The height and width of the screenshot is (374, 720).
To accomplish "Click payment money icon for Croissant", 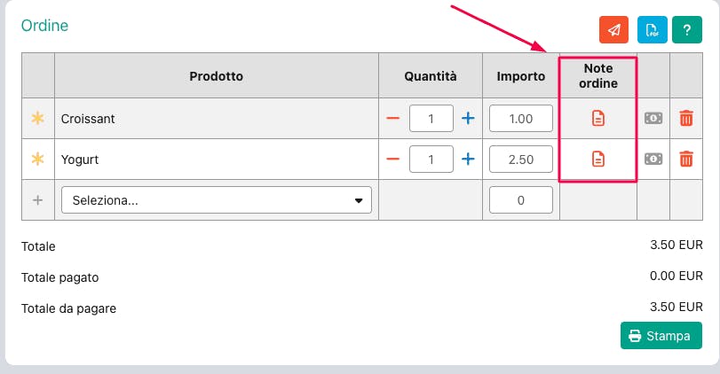I will pos(653,118).
